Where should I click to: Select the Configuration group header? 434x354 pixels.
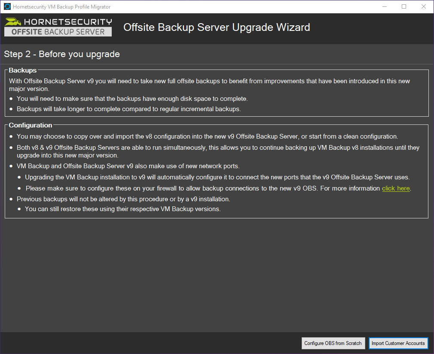(31, 125)
